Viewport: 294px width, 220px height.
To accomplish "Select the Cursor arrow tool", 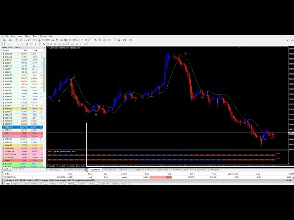I will pos(3,44).
